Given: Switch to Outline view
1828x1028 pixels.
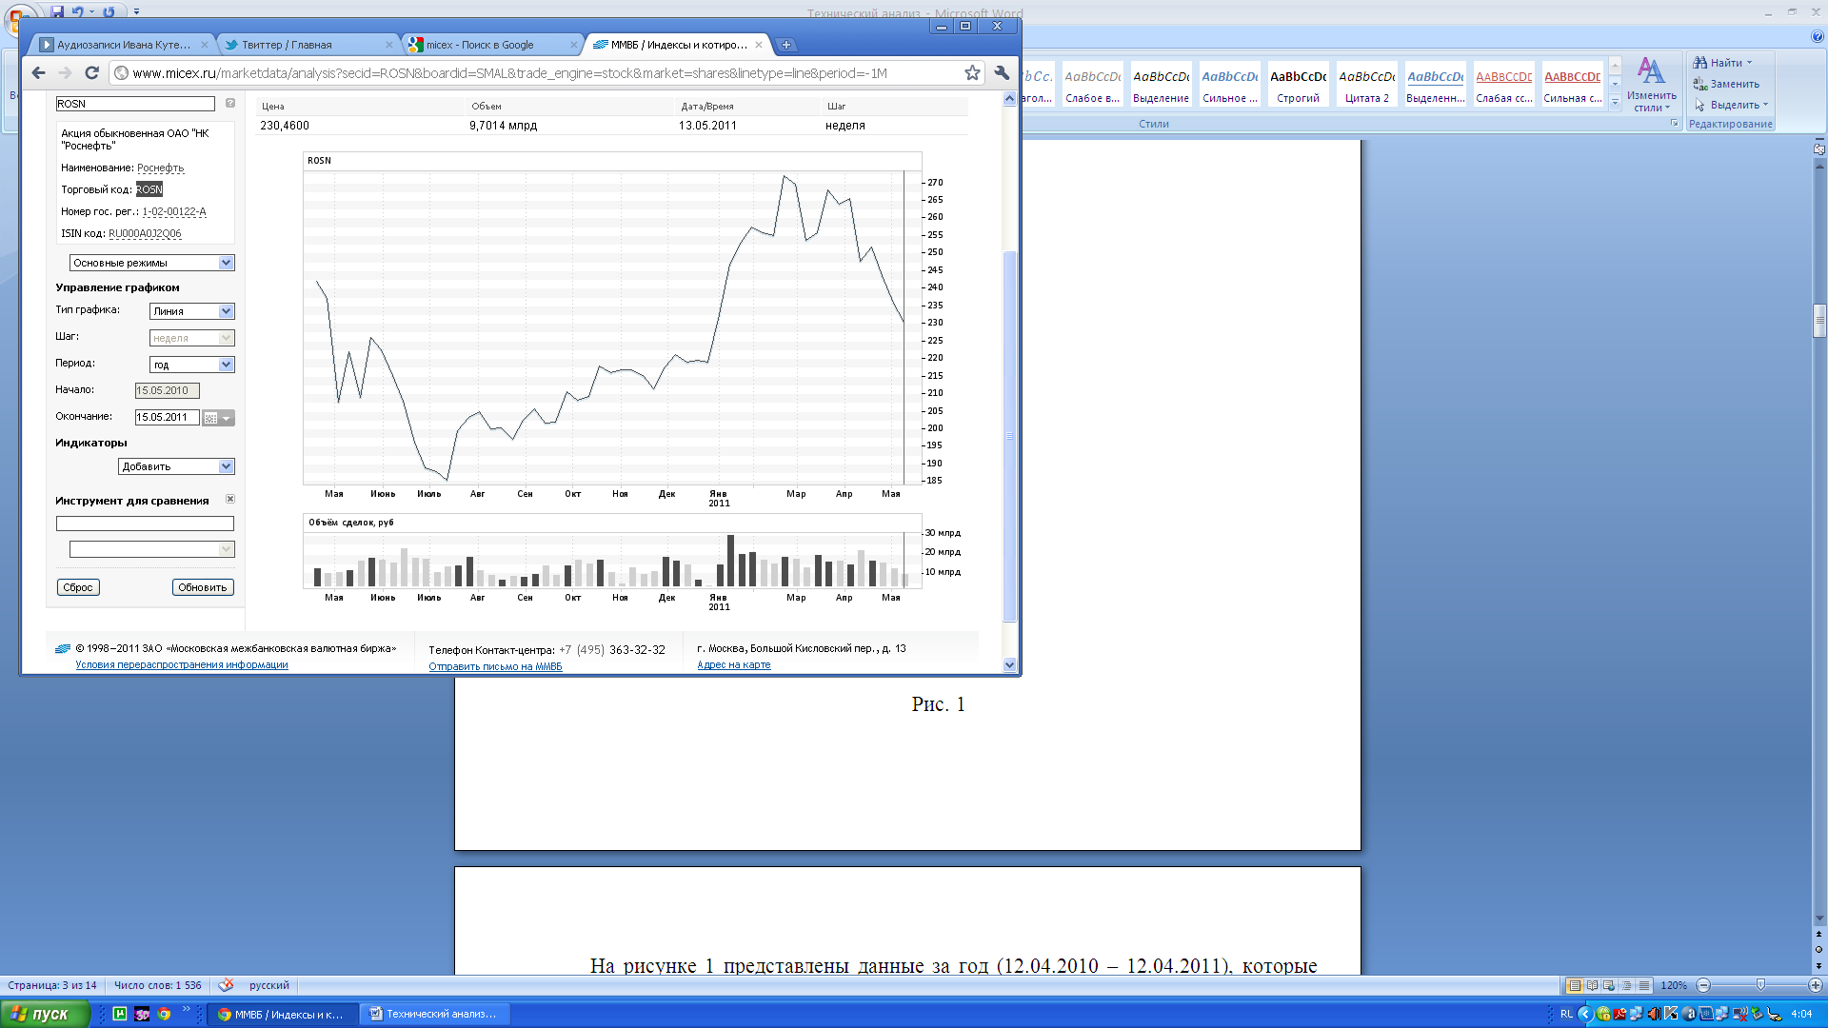Looking at the screenshot, I should [x=1626, y=985].
